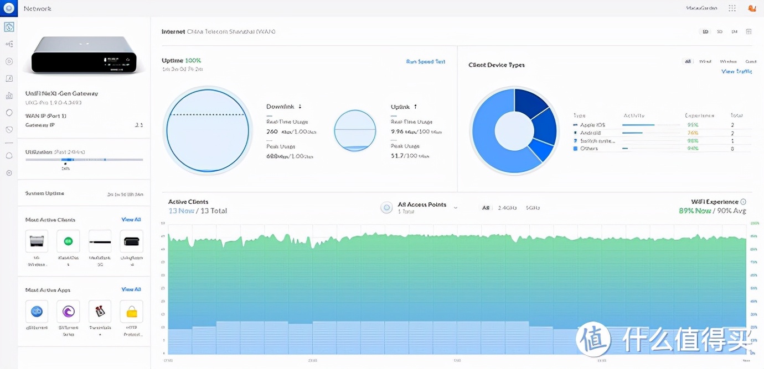Switch to the 1M time range tab
Viewport: 764px width, 369px height.
[x=734, y=32]
